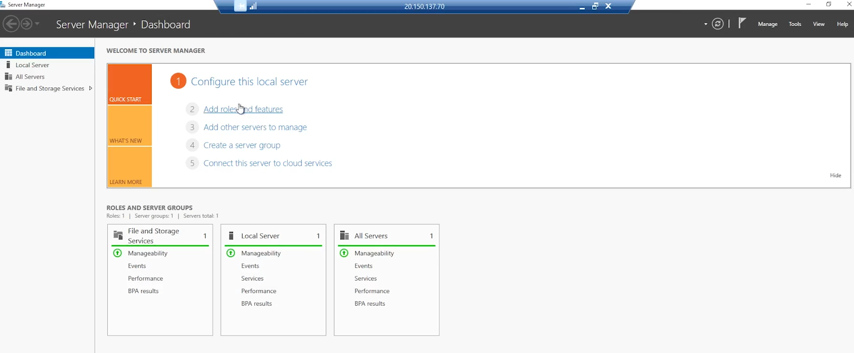Open the Help menu
Viewport: 854px width, 353px height.
(842, 24)
